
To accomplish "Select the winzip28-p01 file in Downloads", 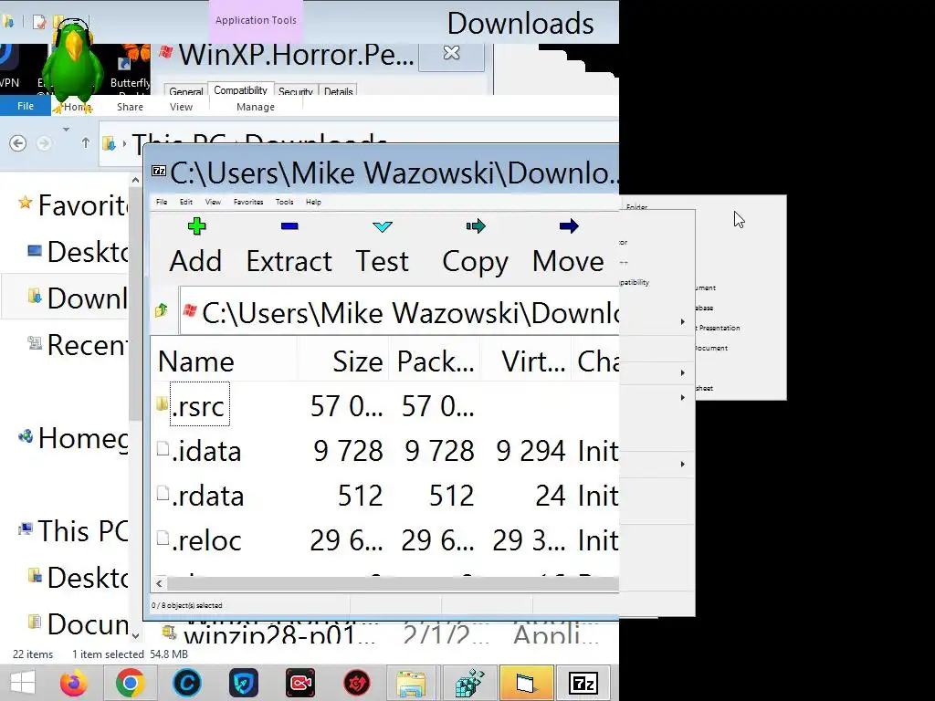I will pyautogui.click(x=382, y=634).
